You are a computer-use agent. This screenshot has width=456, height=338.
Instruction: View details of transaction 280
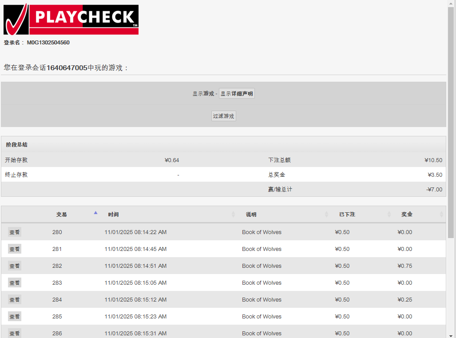15,232
